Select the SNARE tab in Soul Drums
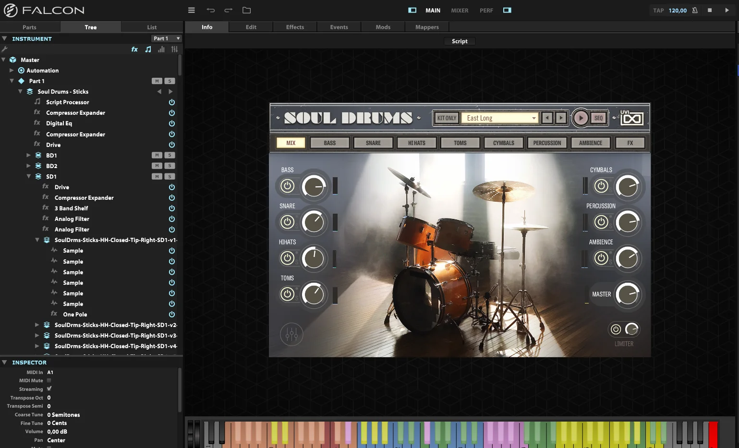This screenshot has width=739, height=448. [373, 143]
